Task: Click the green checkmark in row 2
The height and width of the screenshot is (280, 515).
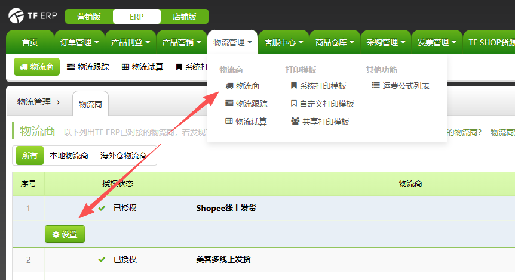Action: (x=102, y=259)
